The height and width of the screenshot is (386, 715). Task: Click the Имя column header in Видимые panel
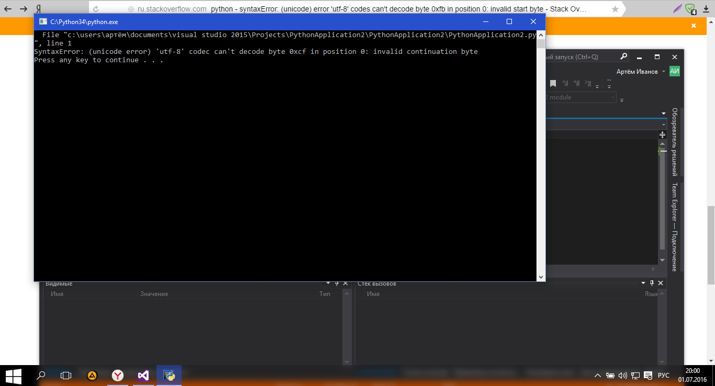[x=56, y=293]
